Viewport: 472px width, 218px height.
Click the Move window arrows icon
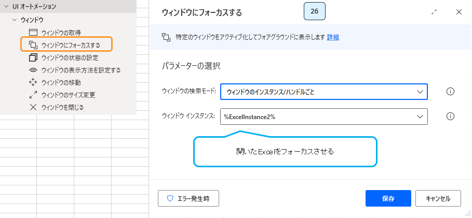pos(33,82)
